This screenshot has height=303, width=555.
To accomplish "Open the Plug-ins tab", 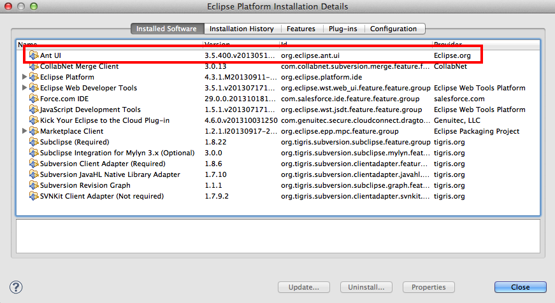I will [x=343, y=29].
